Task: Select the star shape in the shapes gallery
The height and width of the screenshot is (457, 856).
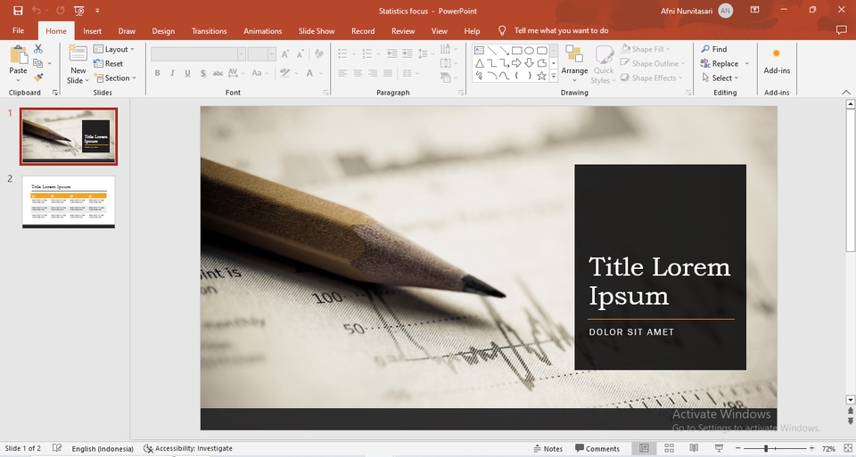Action: coord(541,76)
